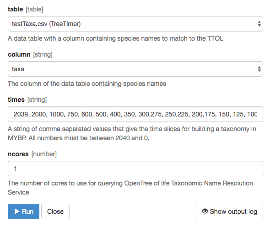Click the bold column parameter label
This screenshot has width=270, height=227.
(x=19, y=54)
